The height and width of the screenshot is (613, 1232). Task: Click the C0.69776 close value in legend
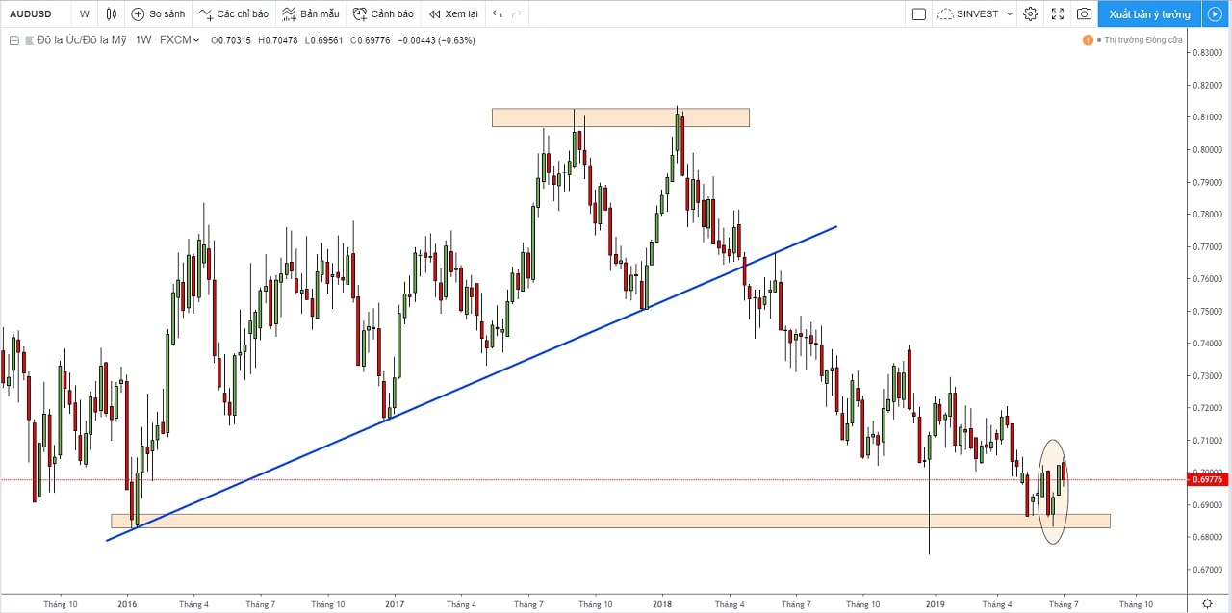pyautogui.click(x=370, y=40)
